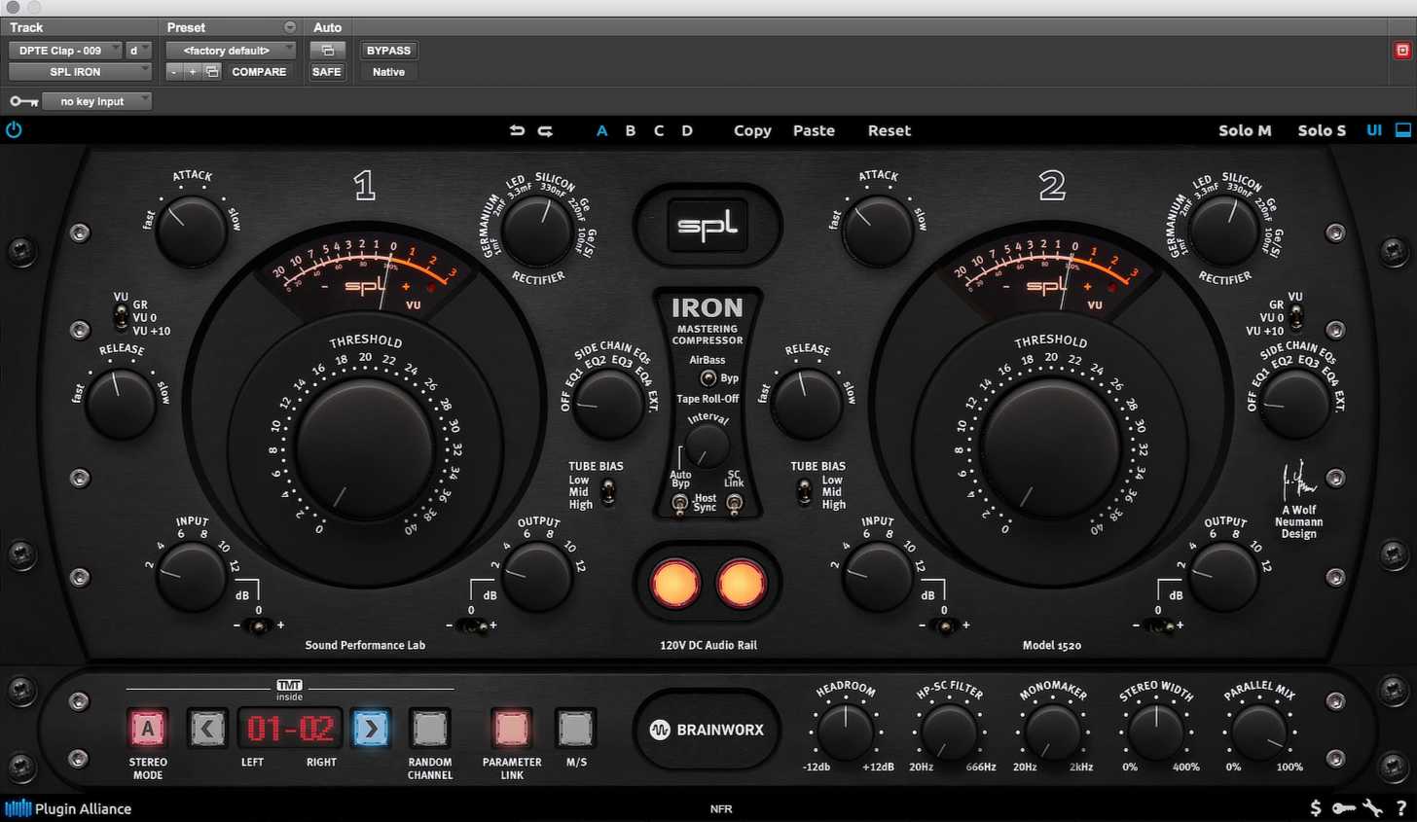Image resolution: width=1417 pixels, height=822 pixels.
Task: Open the SPL IRON plugin selector
Action: click(x=80, y=72)
